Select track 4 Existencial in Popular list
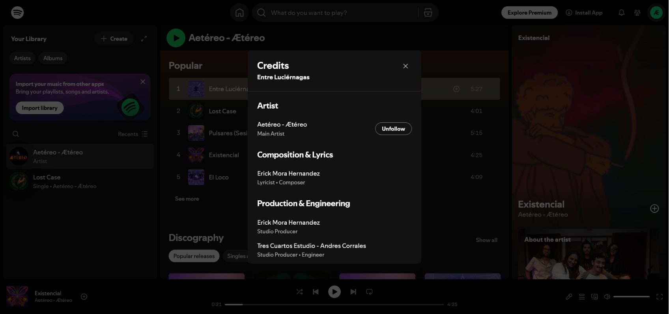 224,155
